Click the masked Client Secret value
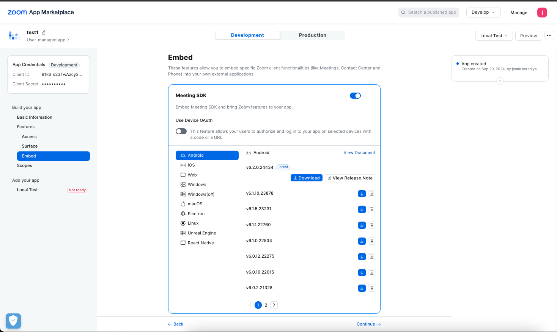 click(53, 84)
